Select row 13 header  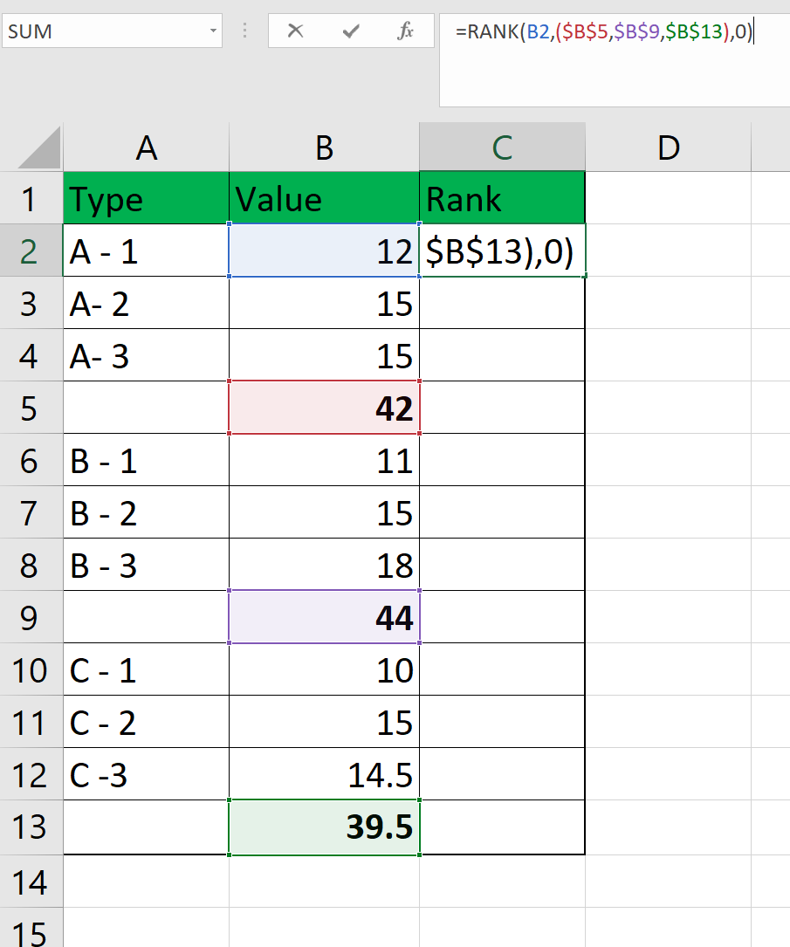[31, 827]
